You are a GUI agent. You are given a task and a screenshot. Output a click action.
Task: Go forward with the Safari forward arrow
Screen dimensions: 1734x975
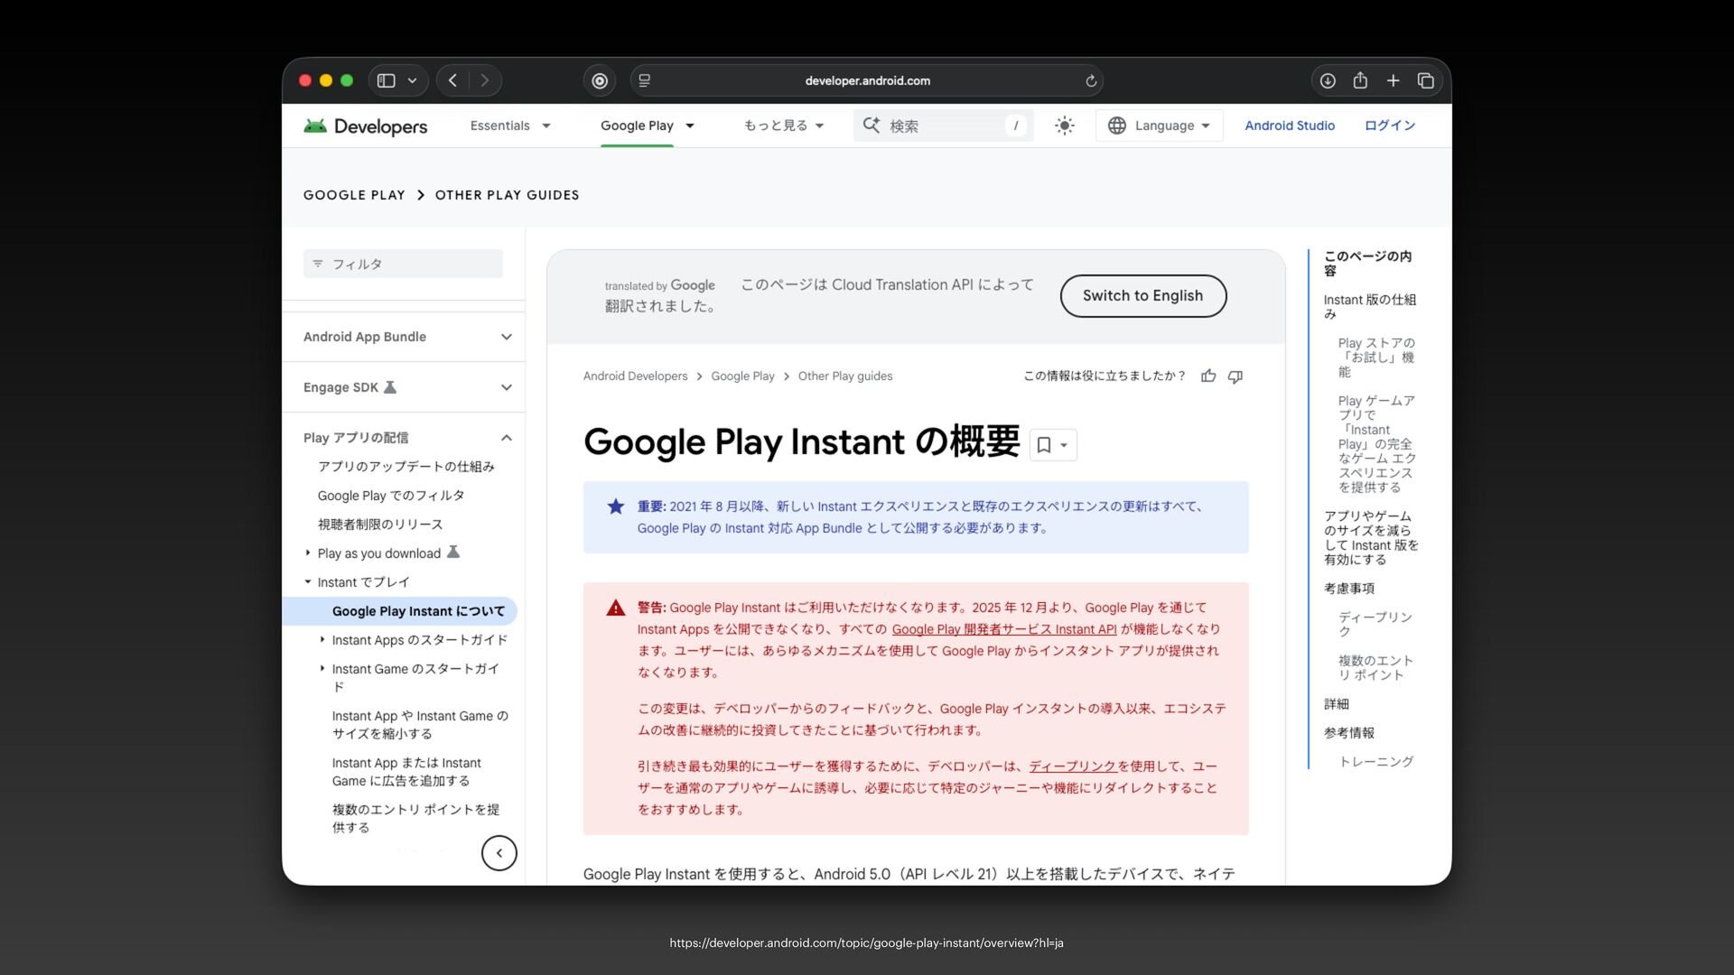(485, 80)
